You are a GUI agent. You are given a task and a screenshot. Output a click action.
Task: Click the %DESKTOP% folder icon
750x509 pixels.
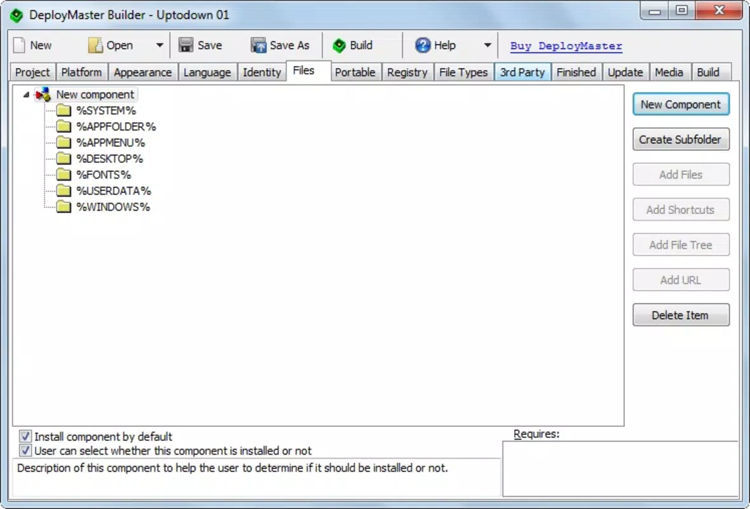tap(64, 158)
